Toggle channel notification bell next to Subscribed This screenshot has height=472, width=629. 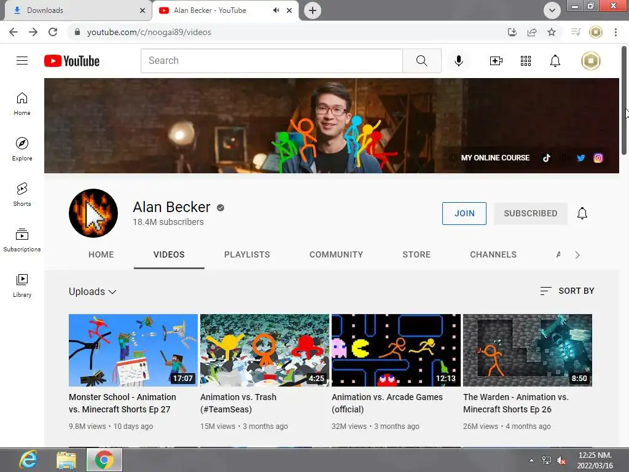(582, 213)
